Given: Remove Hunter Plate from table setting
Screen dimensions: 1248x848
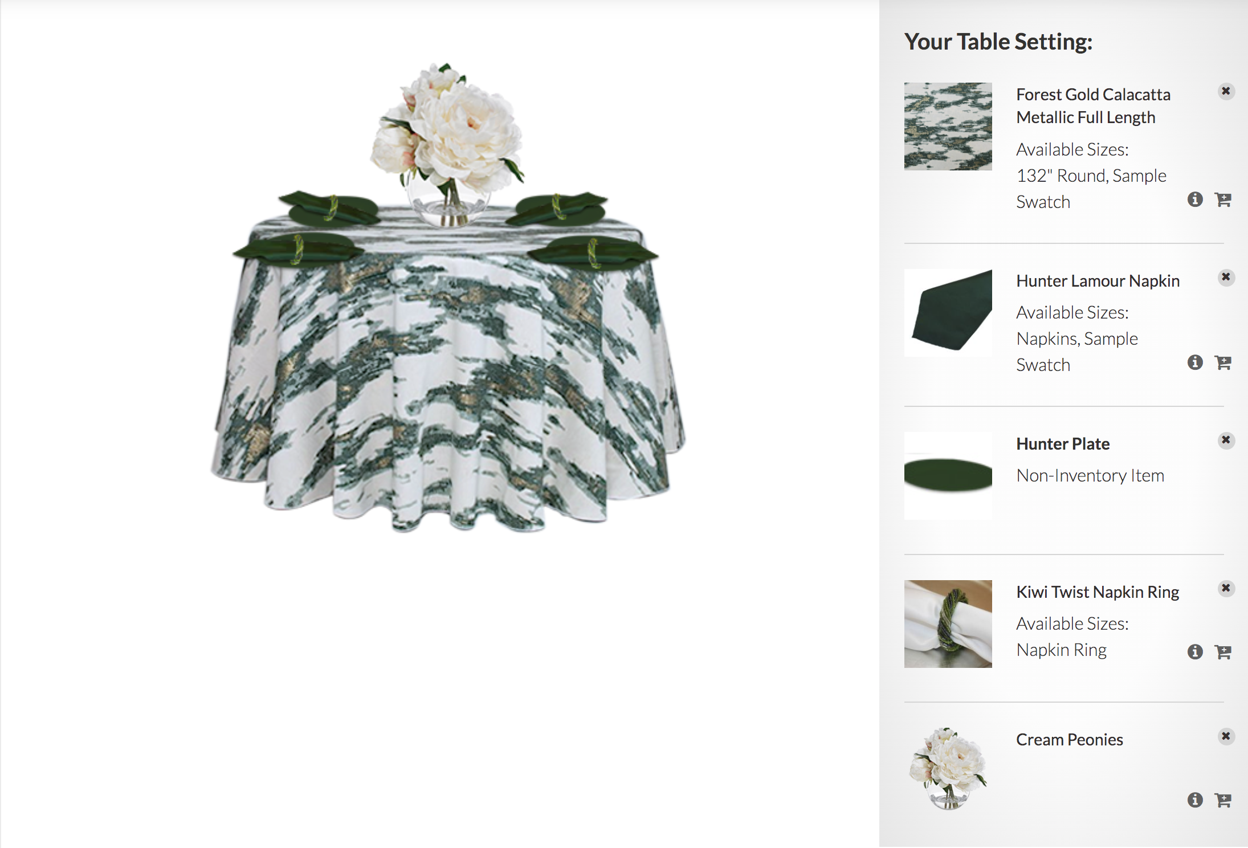Looking at the screenshot, I should pyautogui.click(x=1226, y=441).
